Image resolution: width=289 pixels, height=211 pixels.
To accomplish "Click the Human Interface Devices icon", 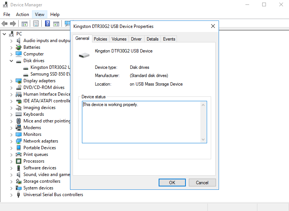I will coord(18,94).
